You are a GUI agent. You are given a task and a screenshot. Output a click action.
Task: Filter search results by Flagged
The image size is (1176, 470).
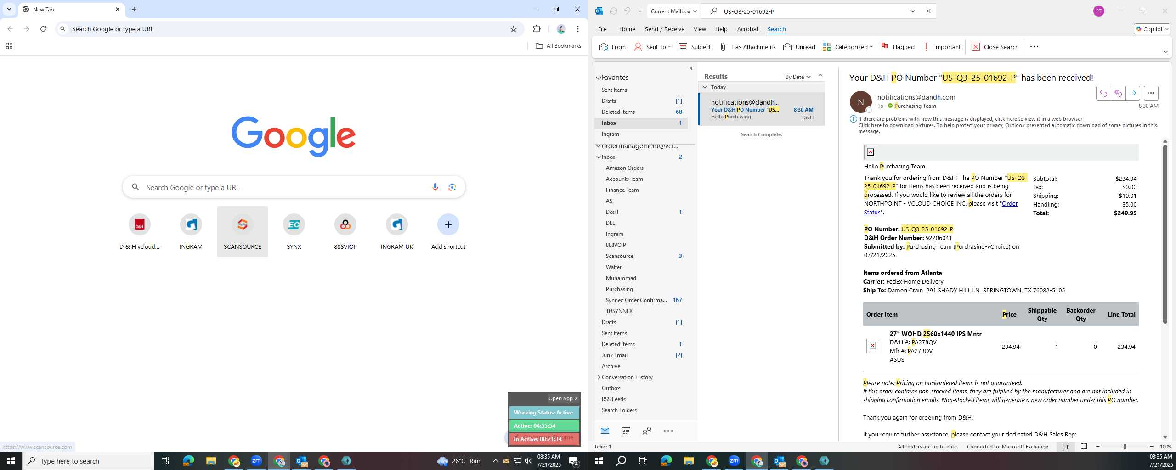898,47
